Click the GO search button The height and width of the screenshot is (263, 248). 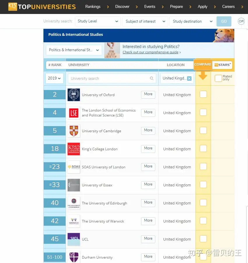(224, 21)
